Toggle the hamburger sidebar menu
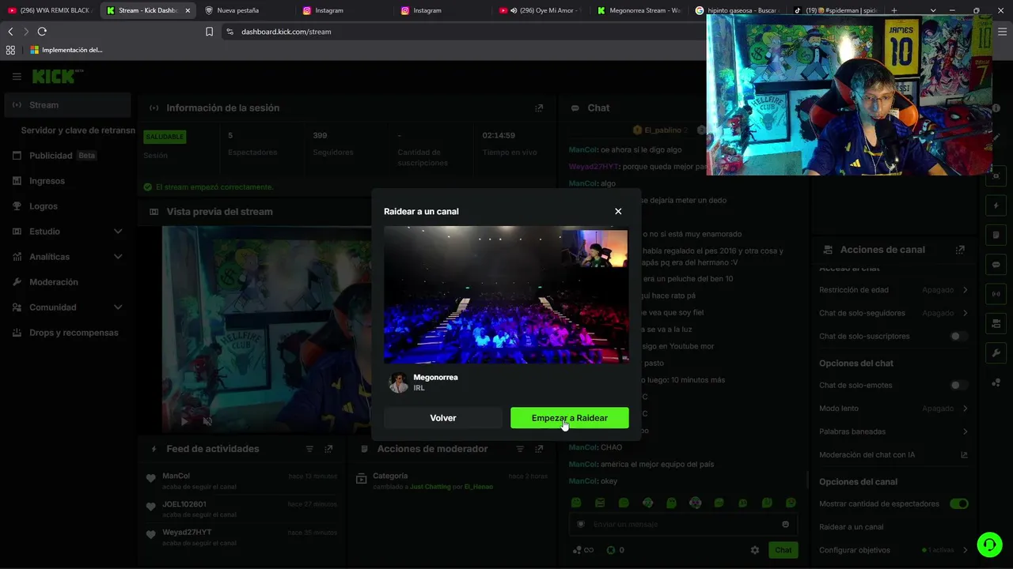This screenshot has width=1013, height=569. [17, 77]
